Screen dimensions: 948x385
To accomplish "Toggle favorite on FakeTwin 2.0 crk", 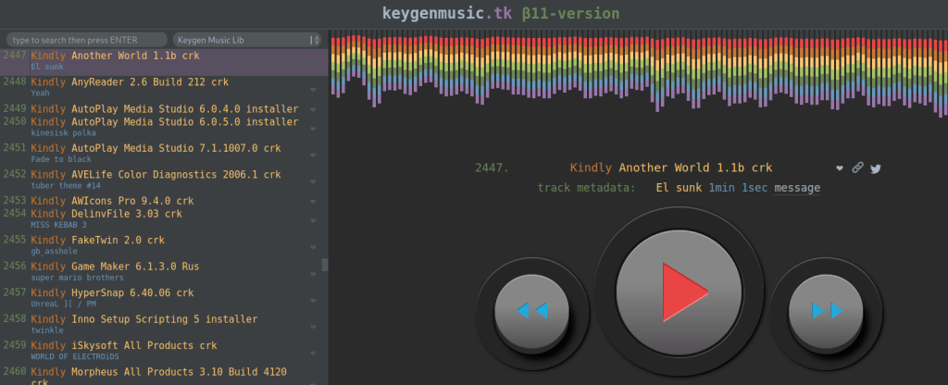I will pos(313,248).
